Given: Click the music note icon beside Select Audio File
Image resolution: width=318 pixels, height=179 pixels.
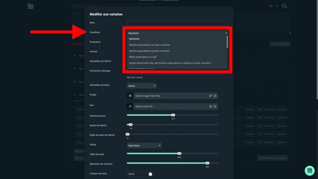Looking at the screenshot, I should pyautogui.click(x=130, y=106).
